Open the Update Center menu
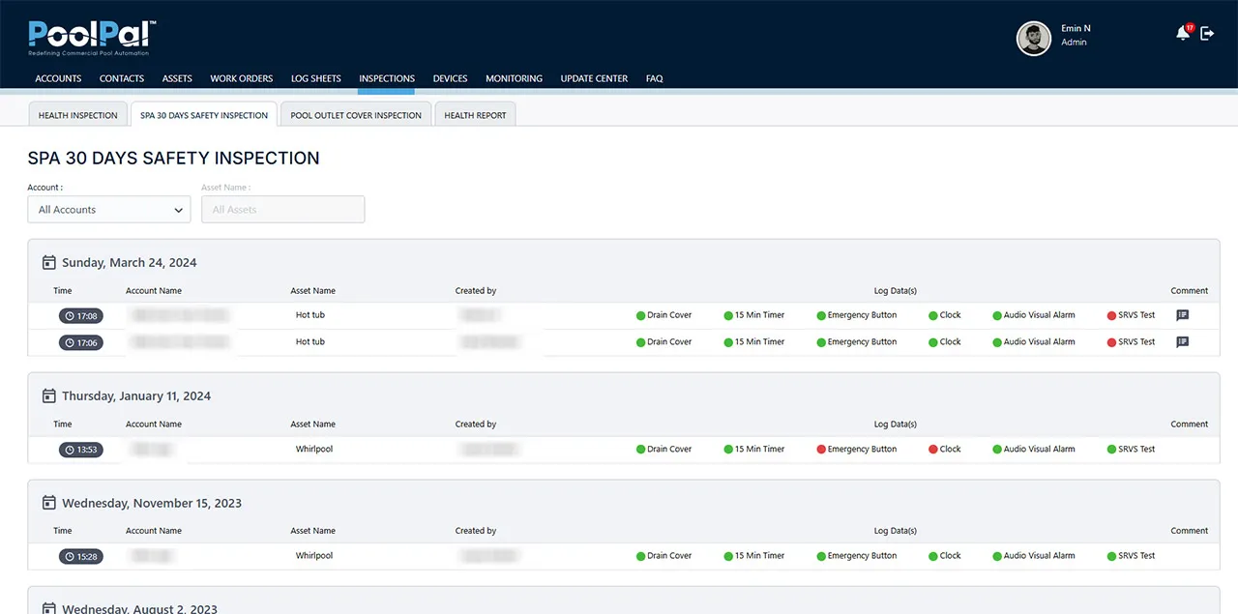The width and height of the screenshot is (1238, 614). click(x=594, y=78)
